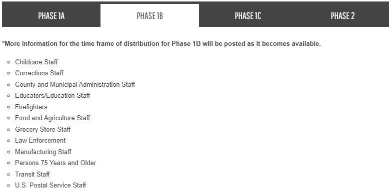The height and width of the screenshot is (192, 391).
Task: Select the Manufacturing Staff item
Action: tap(43, 152)
